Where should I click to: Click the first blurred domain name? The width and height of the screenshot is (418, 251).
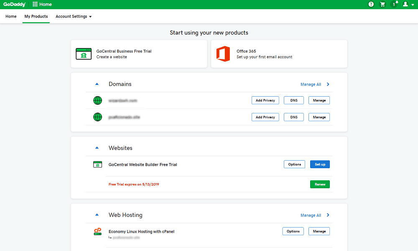click(123, 100)
